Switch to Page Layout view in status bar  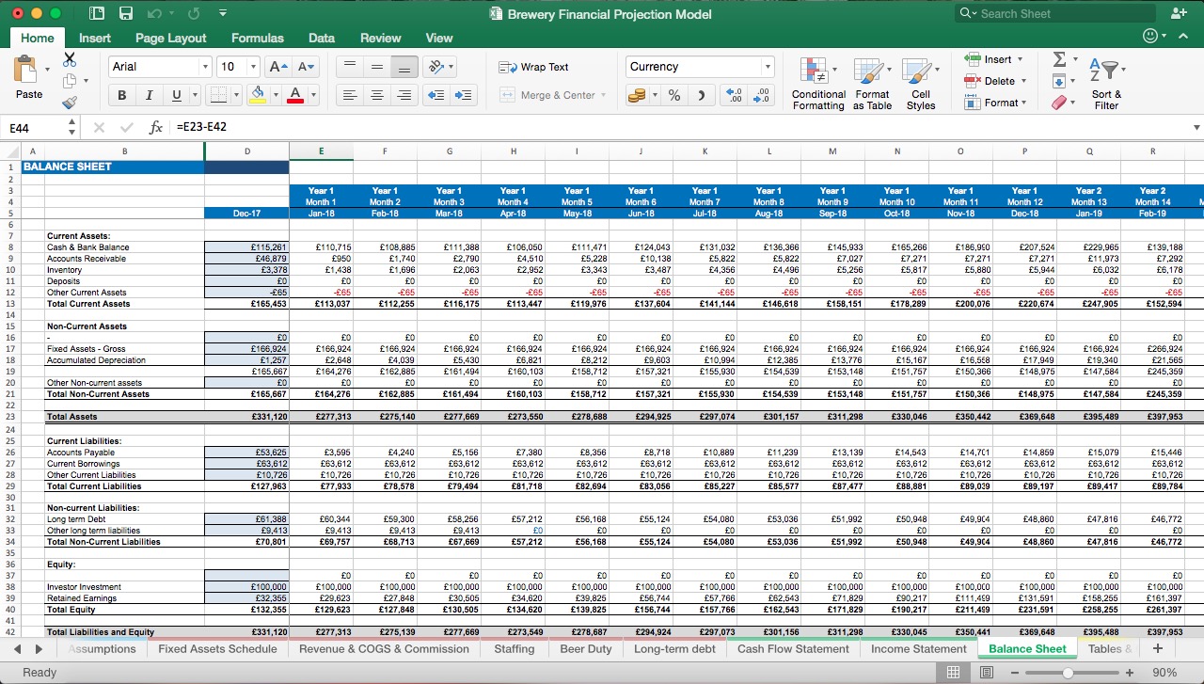coord(987,672)
